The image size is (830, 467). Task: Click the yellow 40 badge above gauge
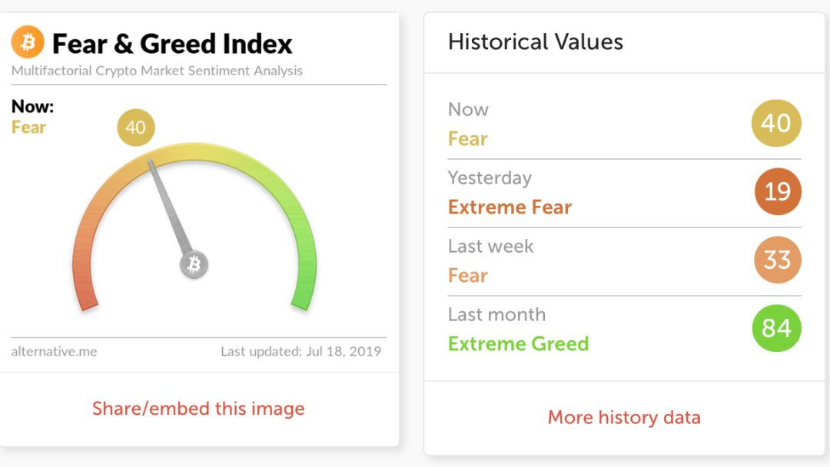(x=135, y=128)
